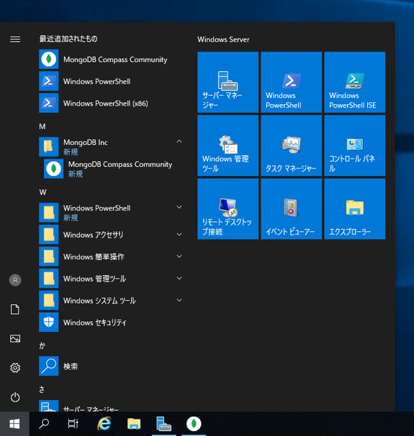
Task: Click the Windows Server tile group title
Action: [x=224, y=39]
